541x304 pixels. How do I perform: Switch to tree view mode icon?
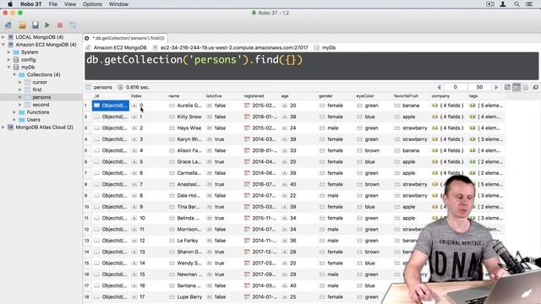click(x=507, y=87)
